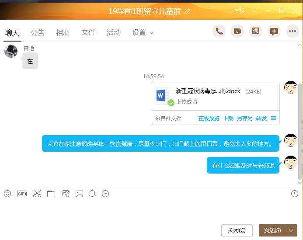Click the chat vertical scrollbar
The height and width of the screenshot is (240, 303).
click(300, 132)
